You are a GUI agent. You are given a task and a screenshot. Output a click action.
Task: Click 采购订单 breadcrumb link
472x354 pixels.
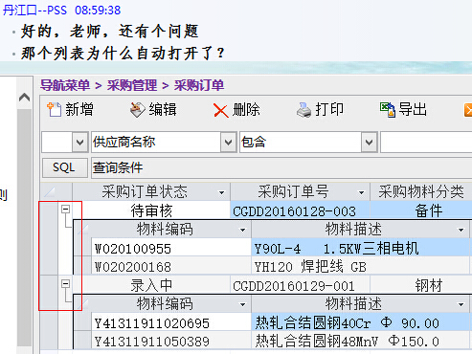(199, 85)
